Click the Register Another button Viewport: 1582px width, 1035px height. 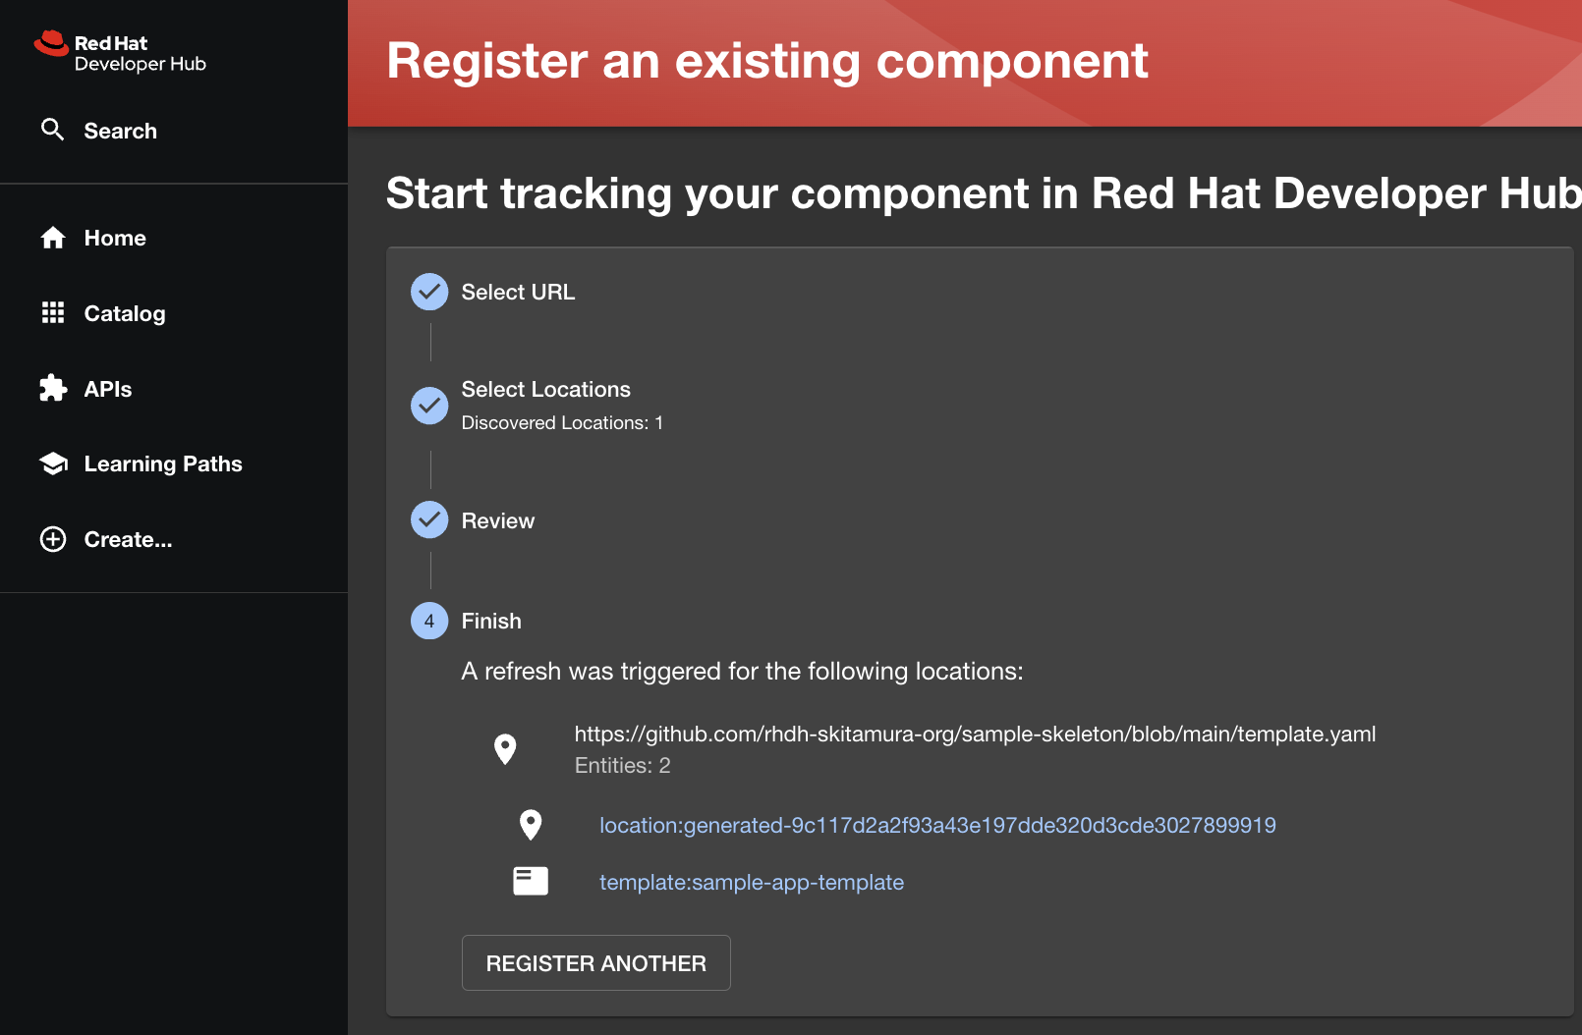[596, 963]
